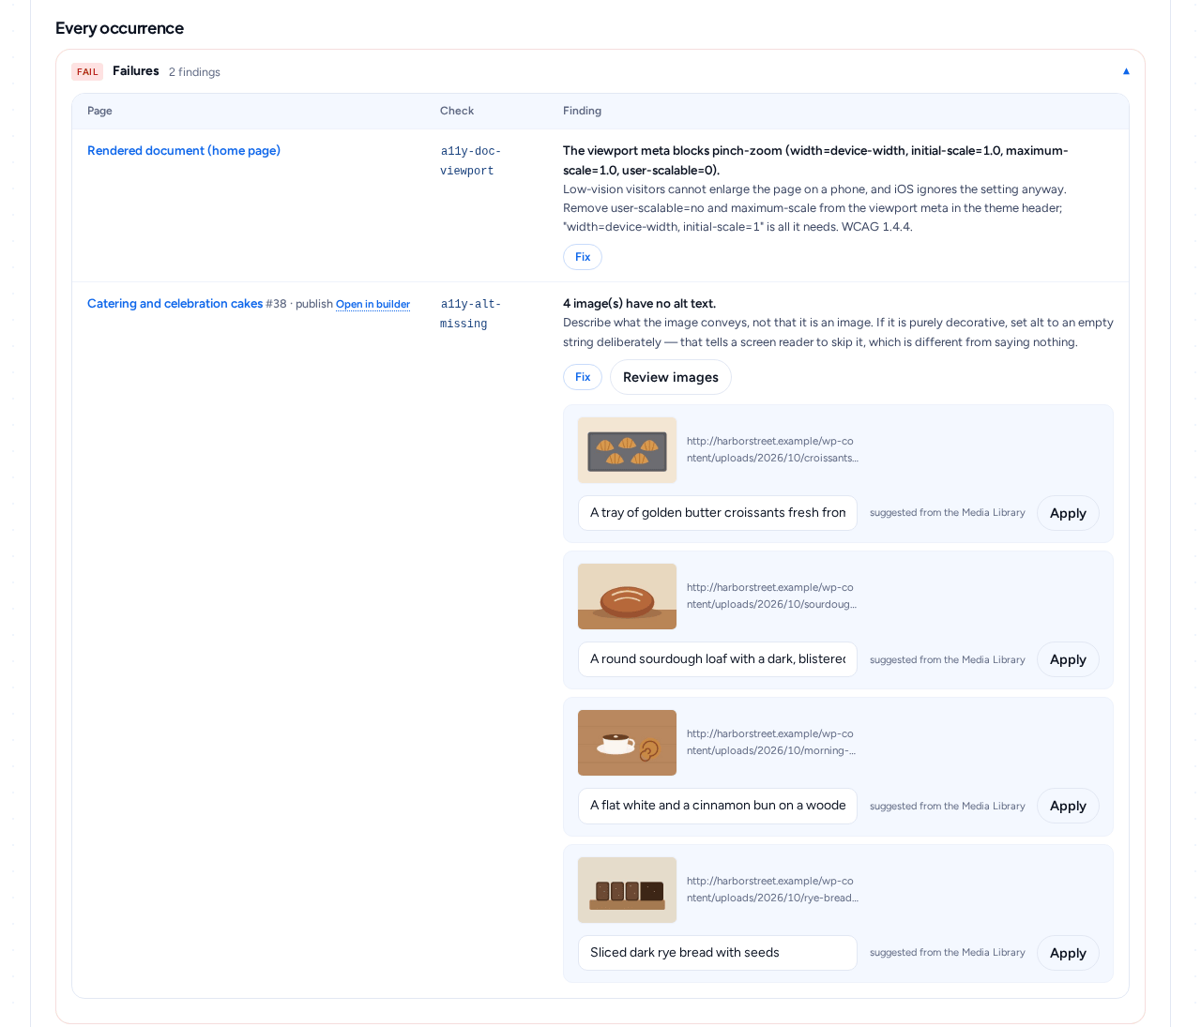Edit the croissants alt text field
The image size is (1201, 1027).
coord(718,513)
